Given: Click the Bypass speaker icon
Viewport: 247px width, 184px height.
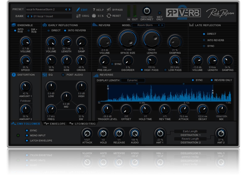Looking at the screenshot, I should point(108,10).
